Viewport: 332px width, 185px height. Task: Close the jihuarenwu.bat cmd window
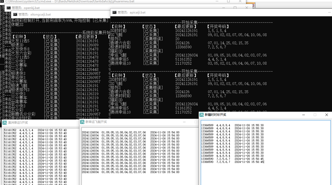tap(240, 1)
